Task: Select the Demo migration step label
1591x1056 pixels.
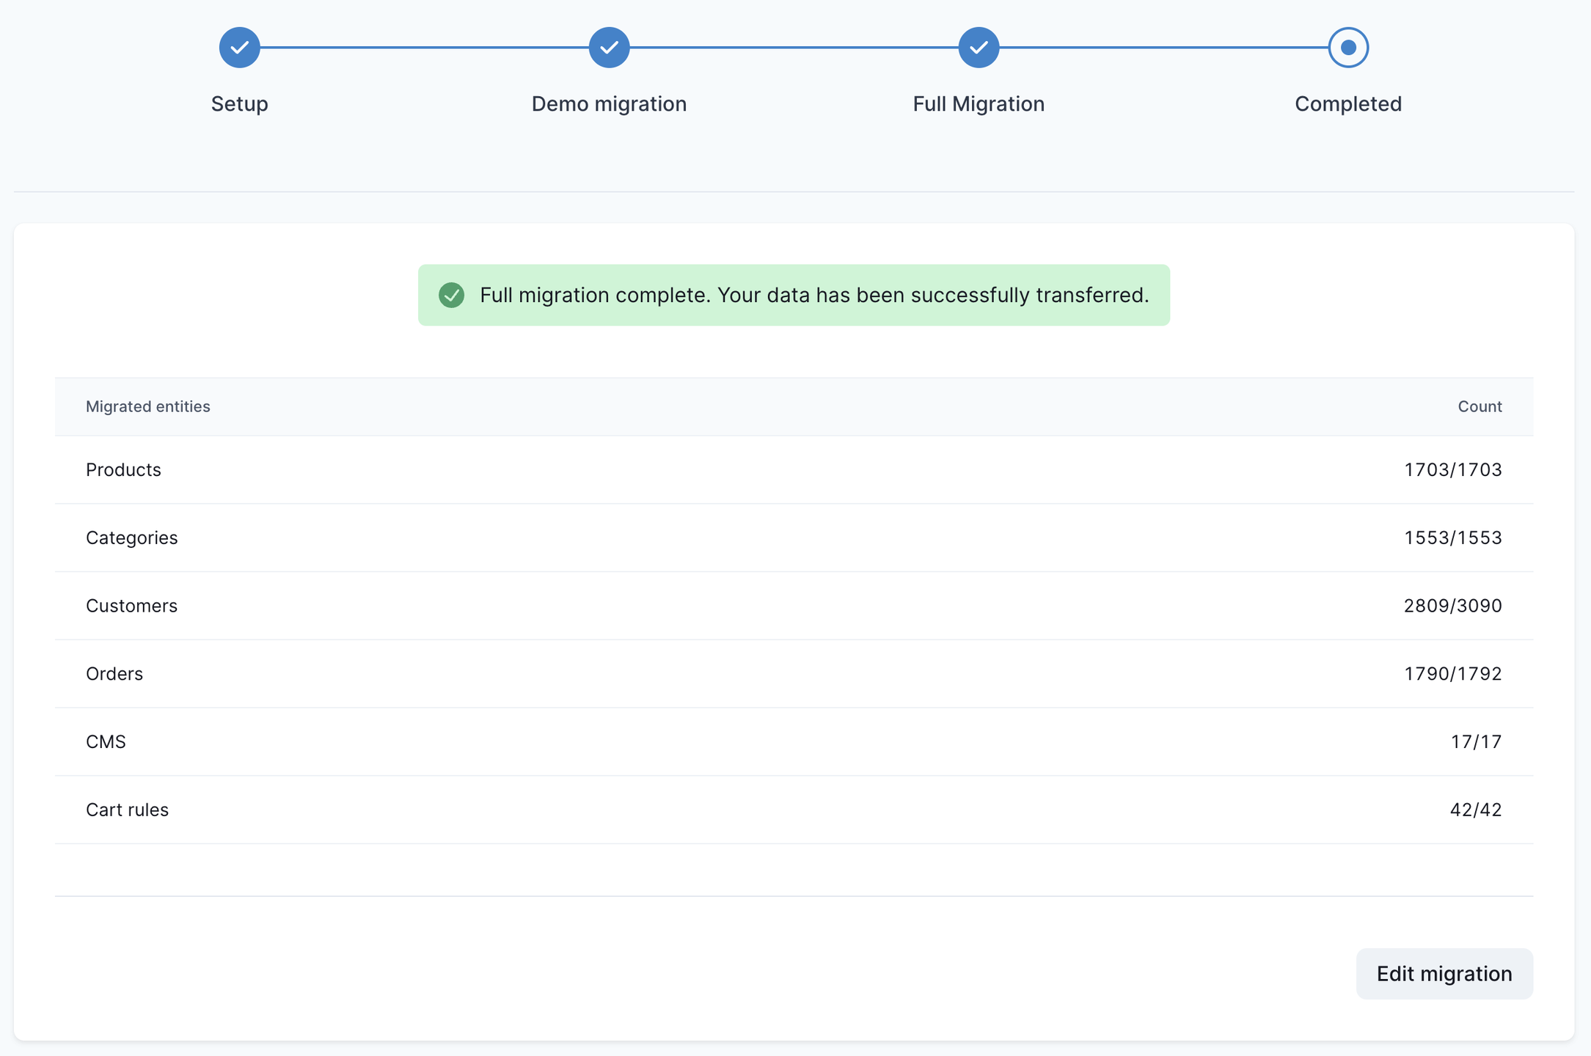Action: coord(609,104)
